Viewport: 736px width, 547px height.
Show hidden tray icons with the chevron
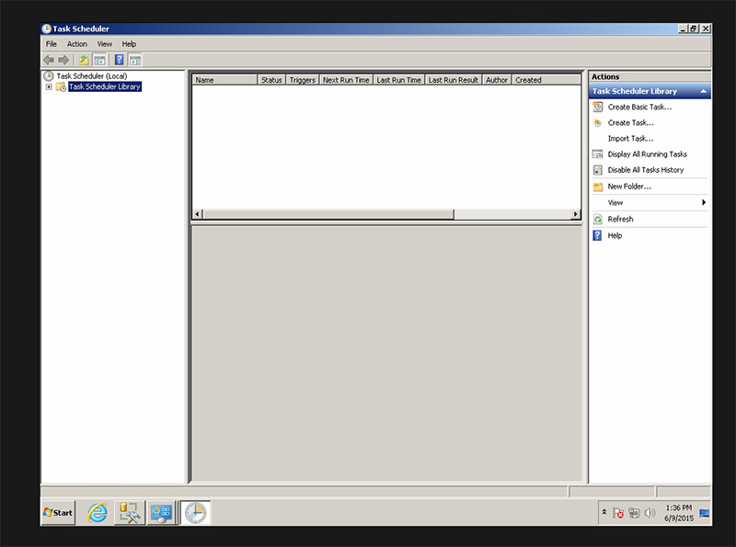(604, 512)
